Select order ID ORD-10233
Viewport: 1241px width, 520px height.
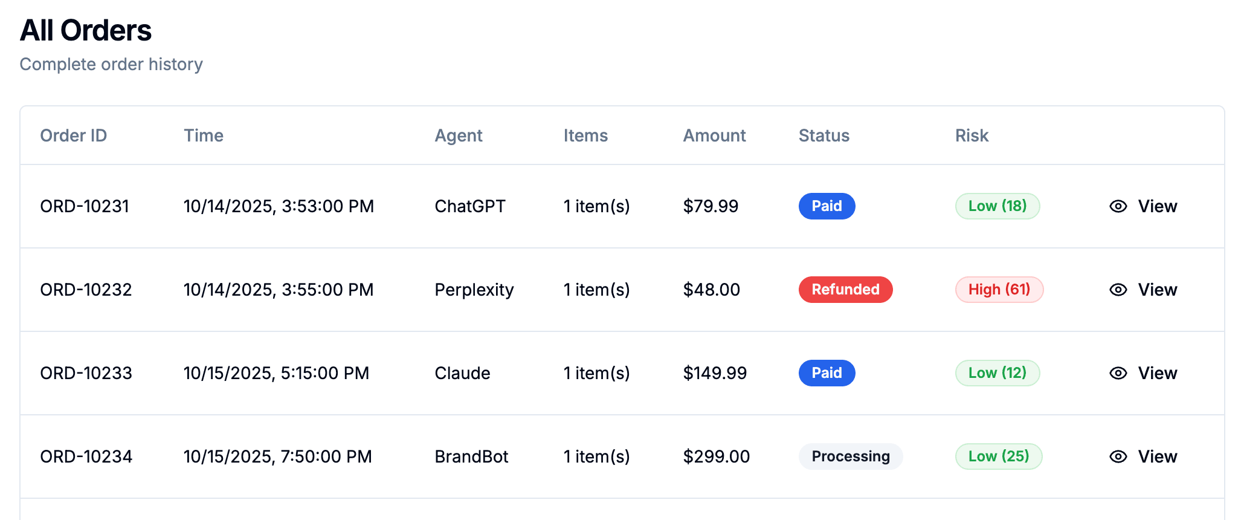pyautogui.click(x=86, y=373)
